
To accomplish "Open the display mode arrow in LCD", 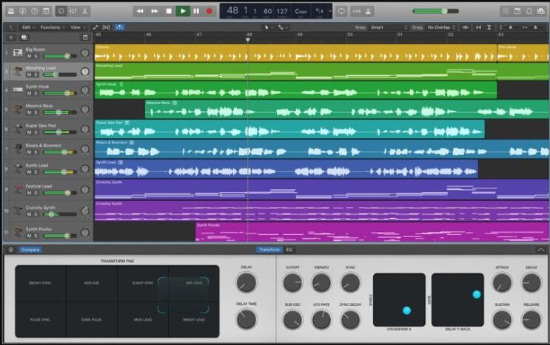I will click(329, 11).
